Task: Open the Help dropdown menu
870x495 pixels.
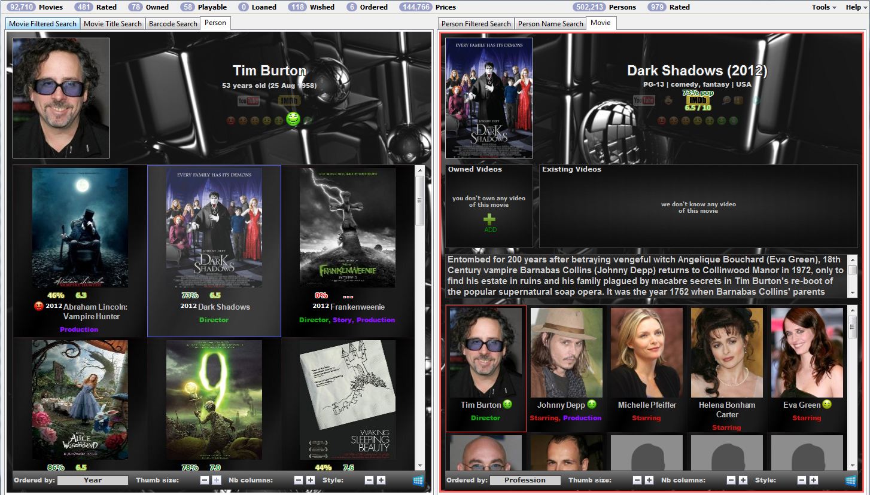Action: [856, 7]
